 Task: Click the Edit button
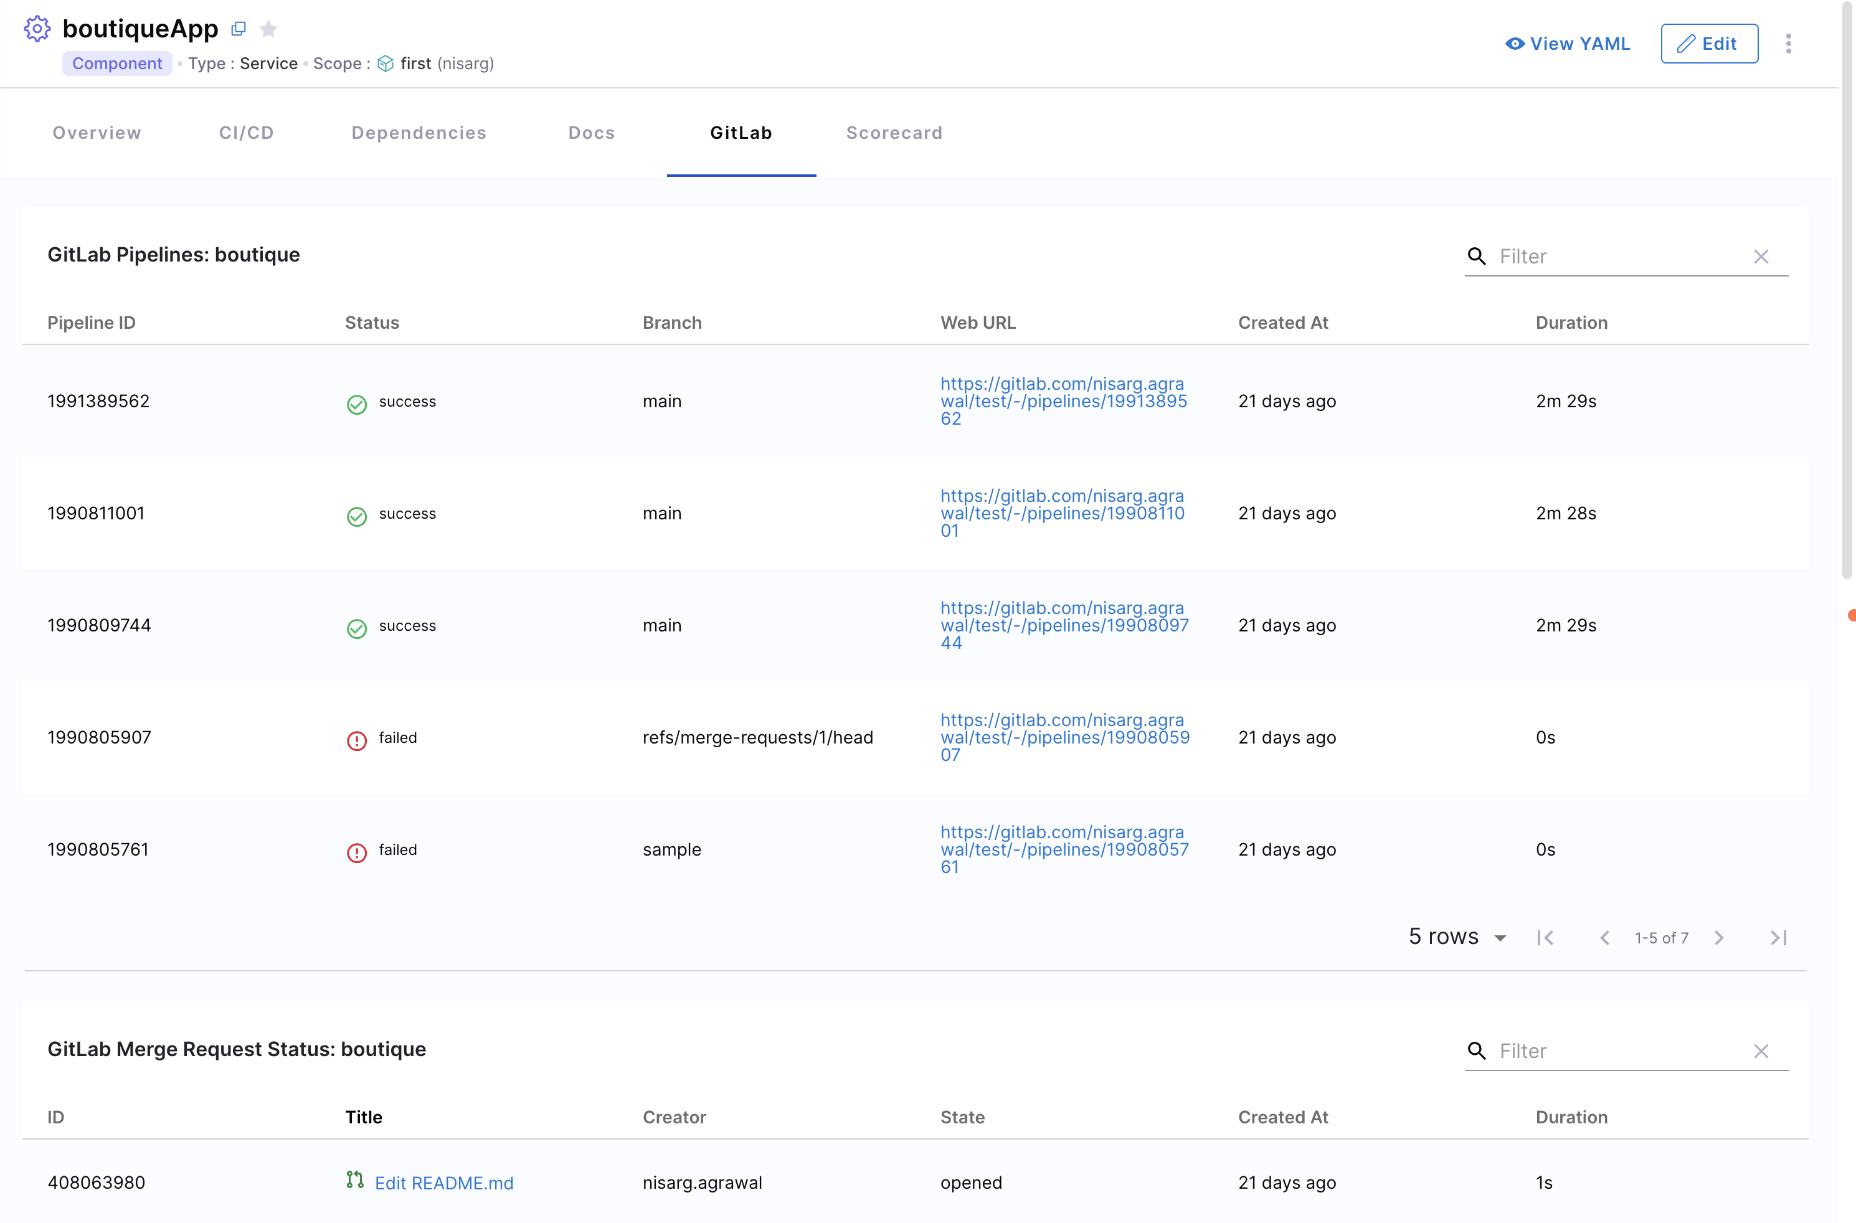pos(1708,44)
